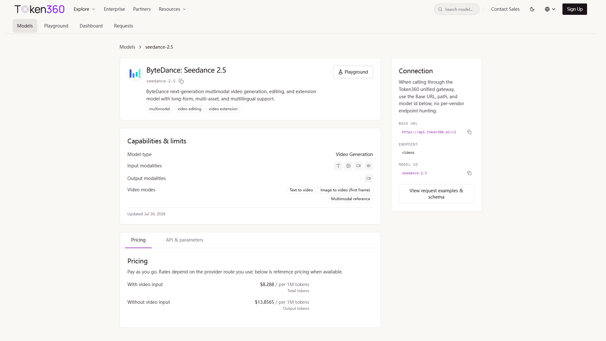This screenshot has height=341, width=606.
Task: Open the Partners page
Action: coord(142,9)
